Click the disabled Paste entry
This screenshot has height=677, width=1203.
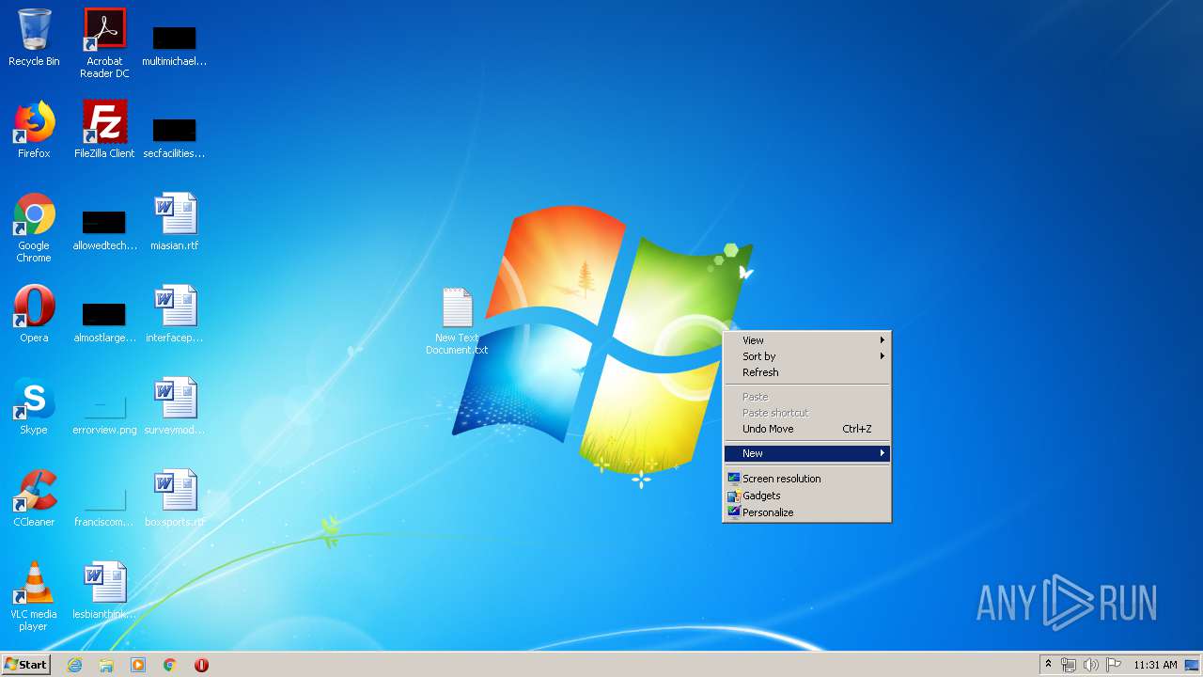click(x=806, y=397)
